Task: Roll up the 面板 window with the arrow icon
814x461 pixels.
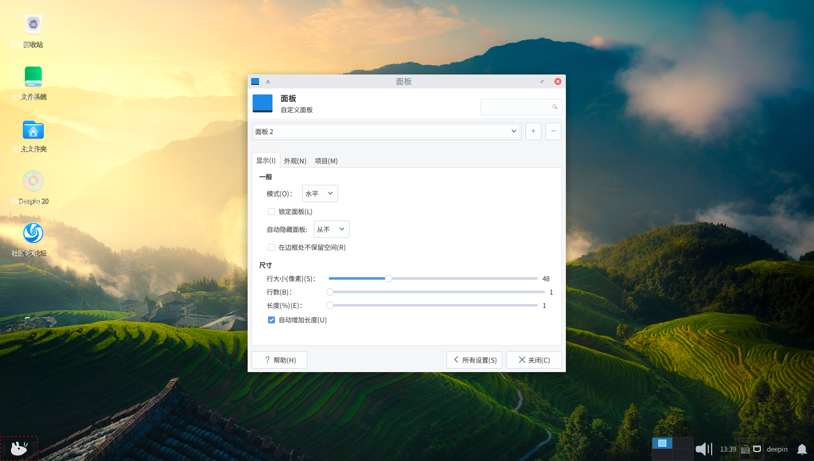Action: 268,81
